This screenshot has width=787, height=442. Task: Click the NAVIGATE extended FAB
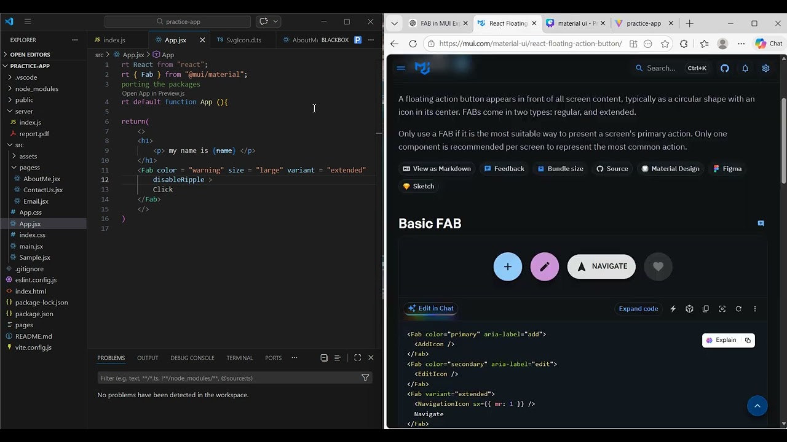click(601, 266)
